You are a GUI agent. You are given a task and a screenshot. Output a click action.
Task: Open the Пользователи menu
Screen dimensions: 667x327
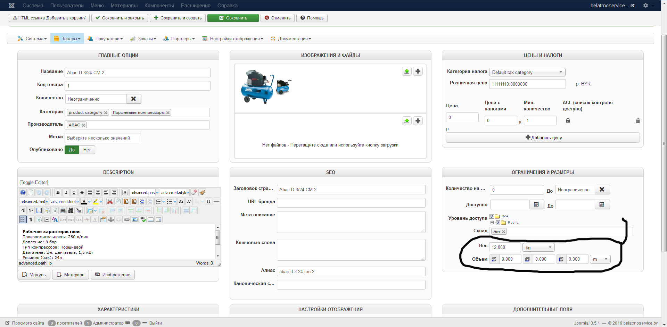pyautogui.click(x=67, y=6)
